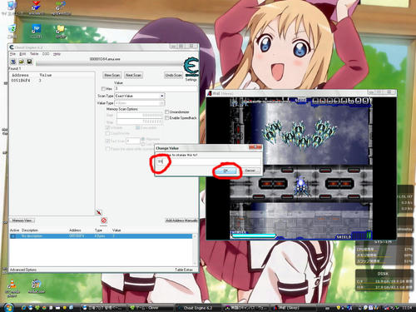Viewport: 416px width, 312px height.
Task: Open the process list computer icon
Action: tap(13, 62)
